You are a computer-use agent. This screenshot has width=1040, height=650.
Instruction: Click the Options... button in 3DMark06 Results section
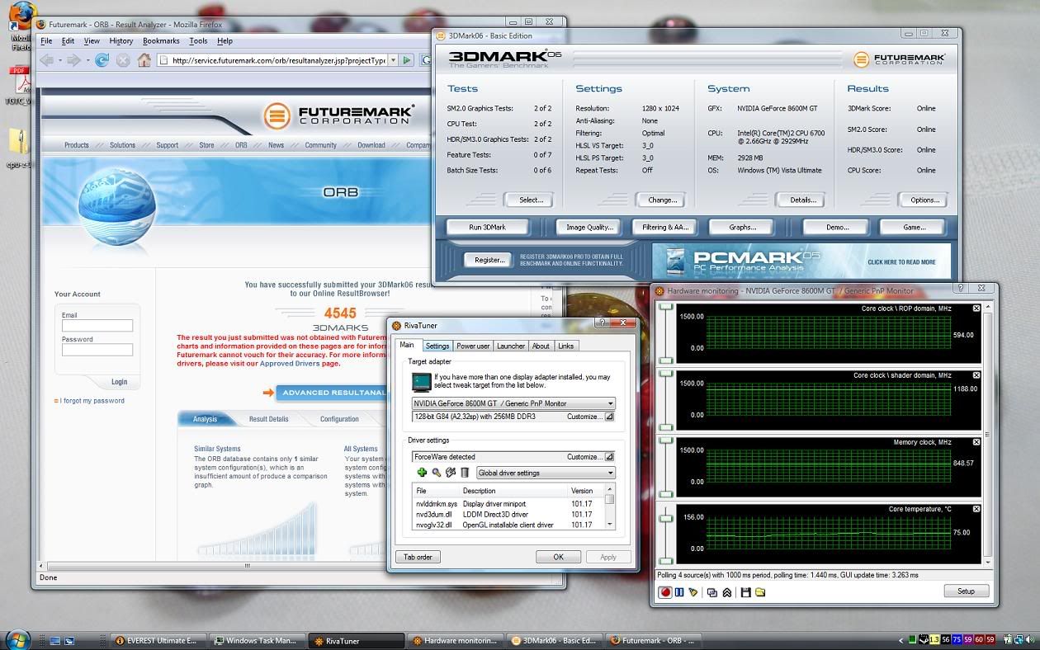tap(924, 200)
